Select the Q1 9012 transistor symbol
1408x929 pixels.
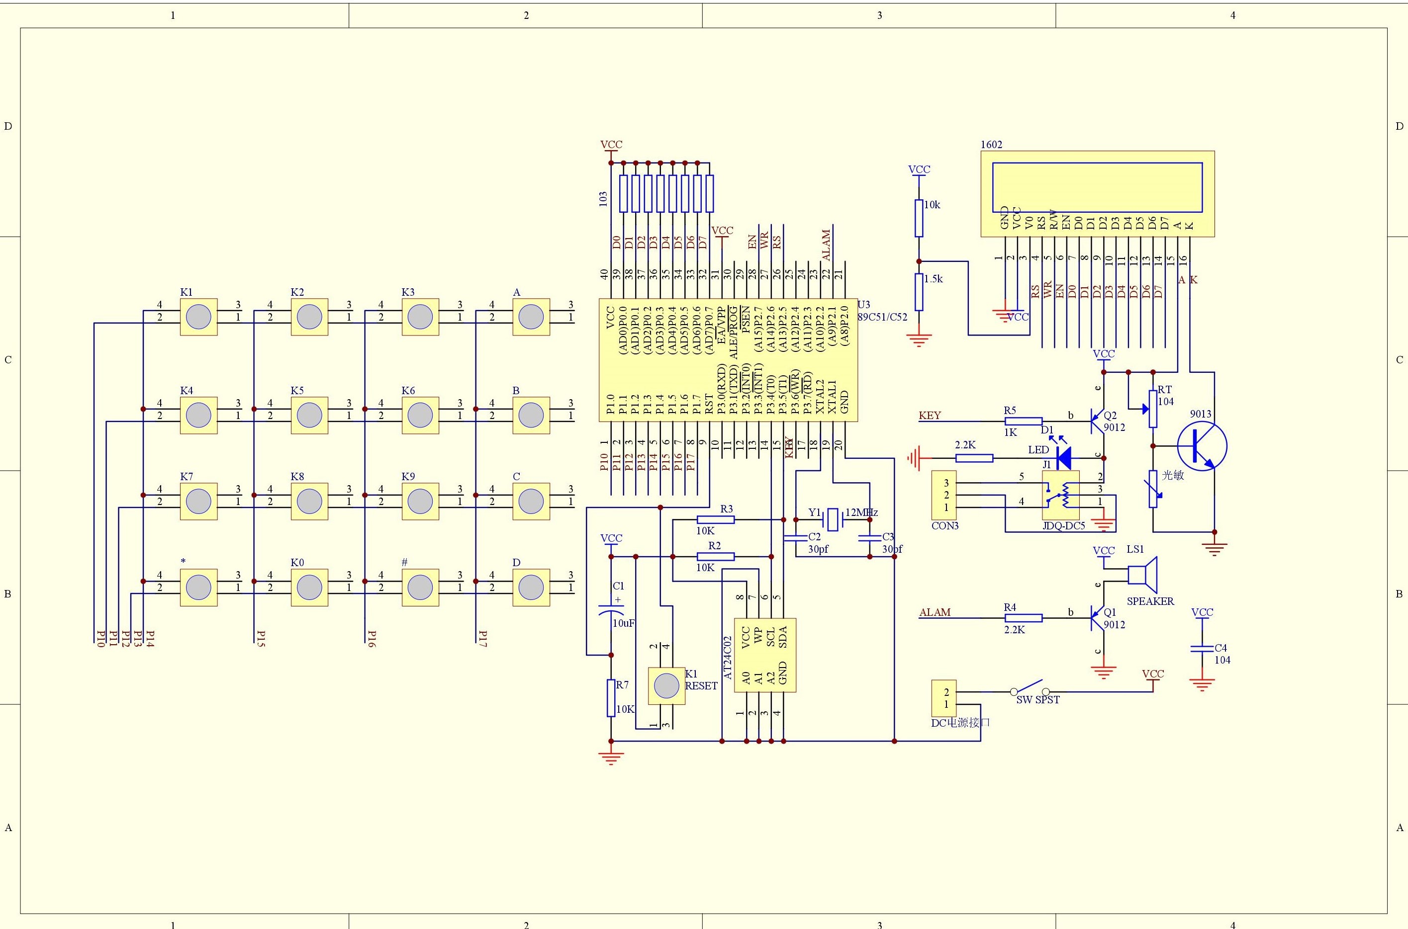[x=1097, y=618]
